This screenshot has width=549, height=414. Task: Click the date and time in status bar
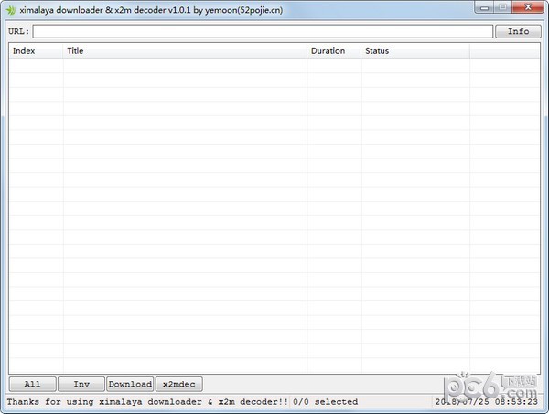[x=487, y=402]
